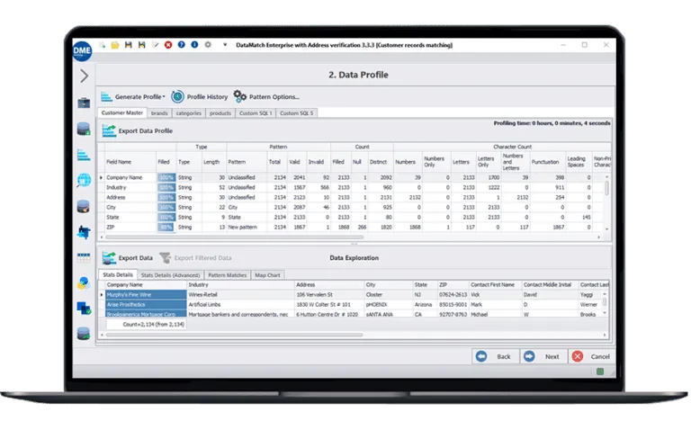Viewport: 691px width, 421px height.
Task: Click the Field Name column header
Action: (x=130, y=162)
